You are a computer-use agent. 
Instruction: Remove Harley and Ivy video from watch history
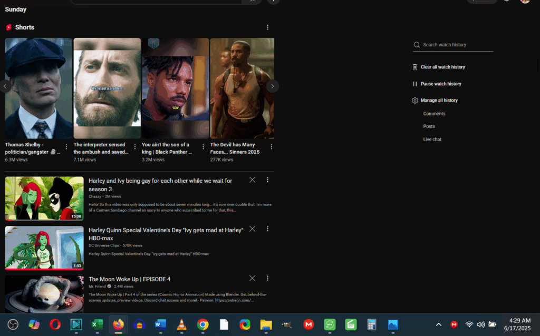click(x=253, y=180)
